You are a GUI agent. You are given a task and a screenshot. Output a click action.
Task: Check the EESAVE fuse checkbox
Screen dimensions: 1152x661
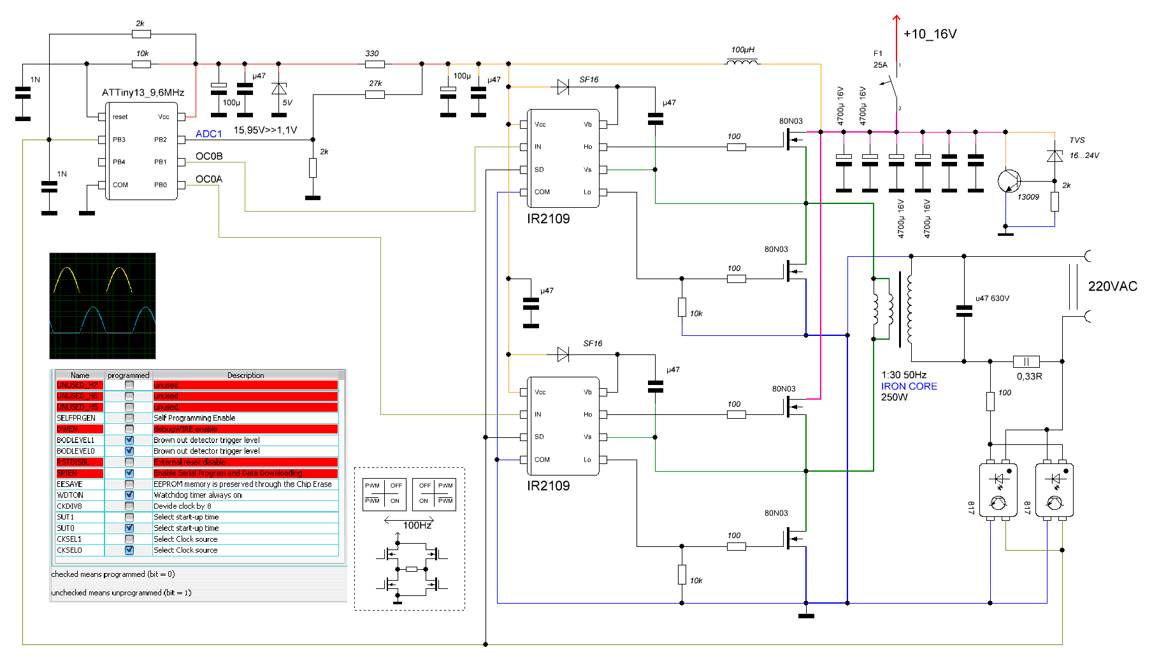129,484
